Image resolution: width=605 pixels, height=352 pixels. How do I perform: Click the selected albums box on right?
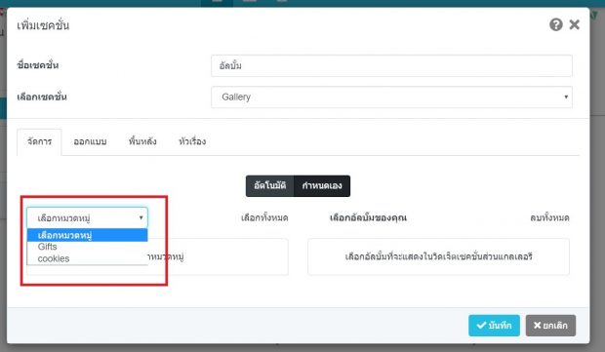point(438,256)
